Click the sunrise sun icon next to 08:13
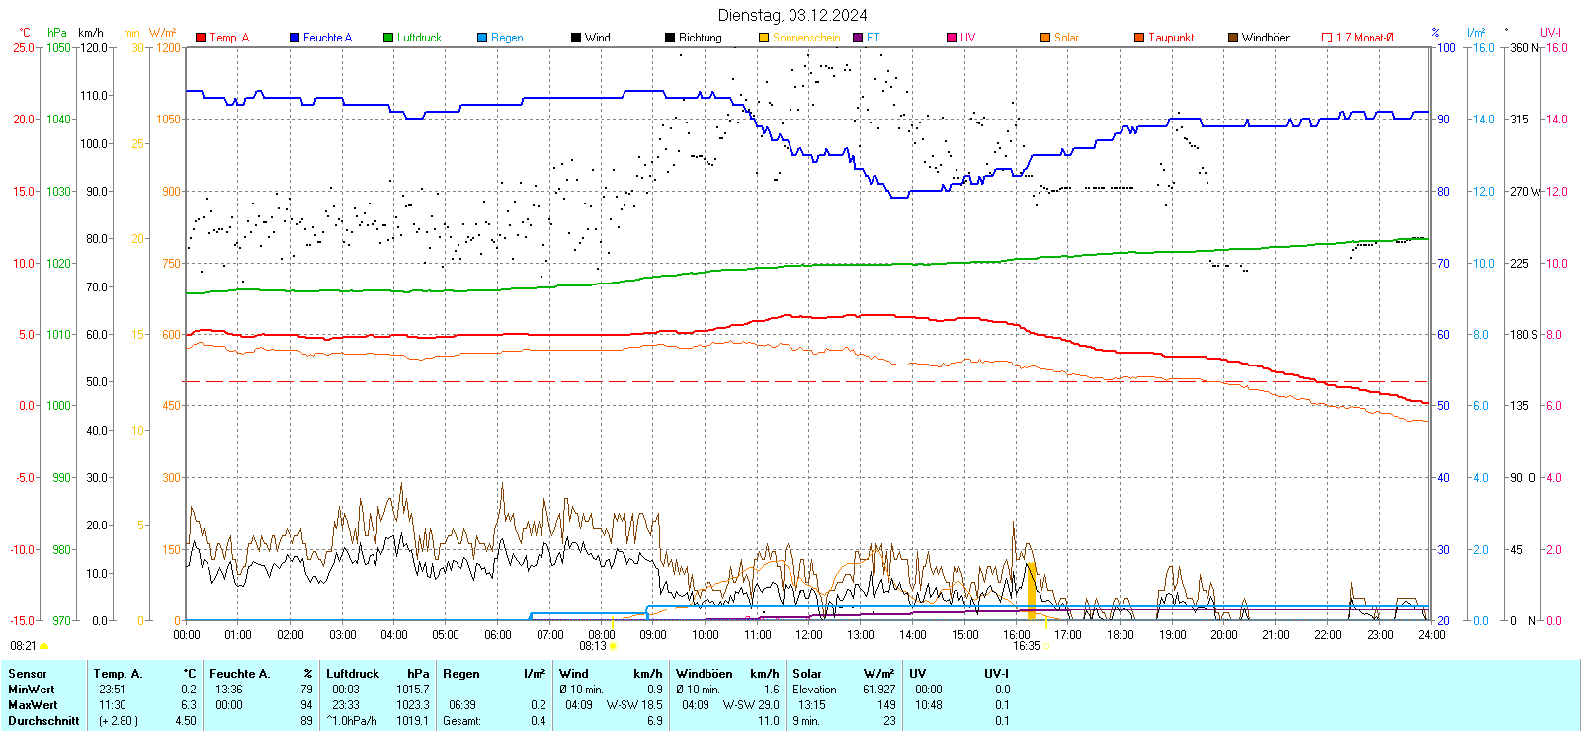Viewport: 1581px width, 731px height. [x=614, y=646]
